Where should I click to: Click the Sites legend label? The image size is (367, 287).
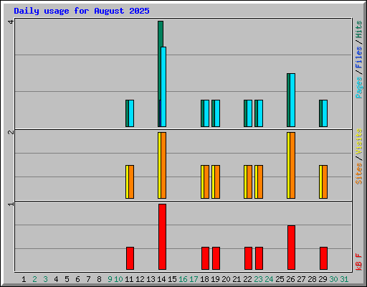pyautogui.click(x=359, y=174)
